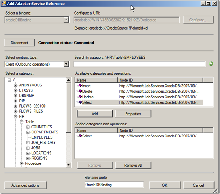Click the Delete operation icon
220x194 pixels.
79,91
